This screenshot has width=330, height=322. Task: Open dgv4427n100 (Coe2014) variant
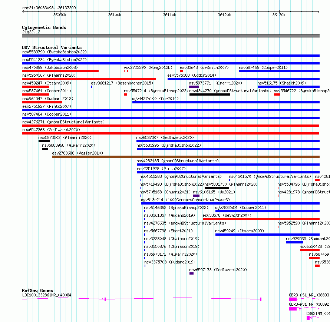click(155, 99)
